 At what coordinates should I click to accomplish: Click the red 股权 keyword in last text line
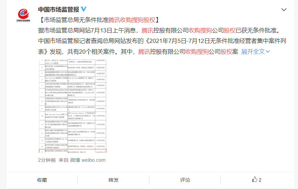pyautogui.click(x=226, y=52)
